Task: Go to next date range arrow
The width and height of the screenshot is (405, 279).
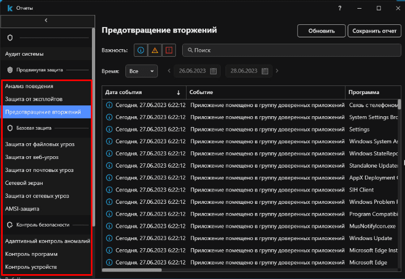Action: click(x=277, y=71)
